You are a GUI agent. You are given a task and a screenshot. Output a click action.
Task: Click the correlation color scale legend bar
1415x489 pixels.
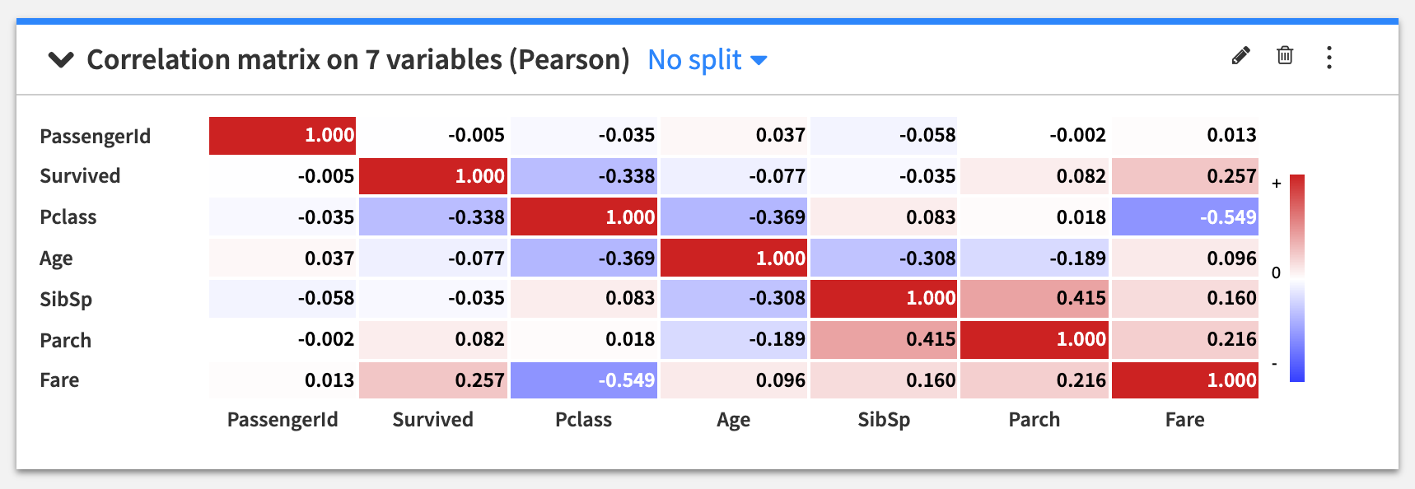(x=1296, y=277)
